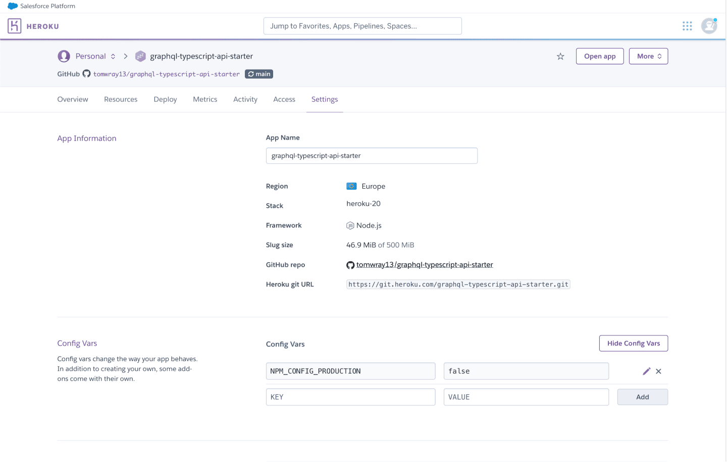Click the false value field

[x=526, y=371]
